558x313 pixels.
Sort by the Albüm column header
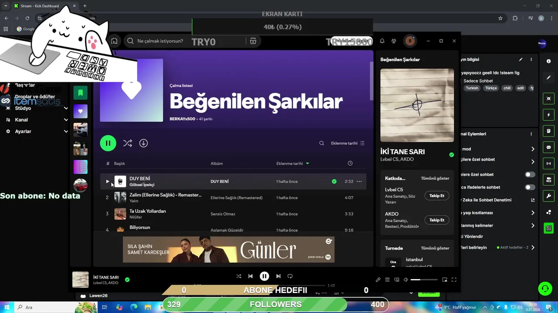tap(217, 163)
